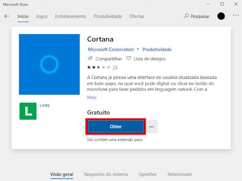Add to Lista de desejos heart icon
Image resolution: width=242 pixels, height=181 pixels.
128,59
